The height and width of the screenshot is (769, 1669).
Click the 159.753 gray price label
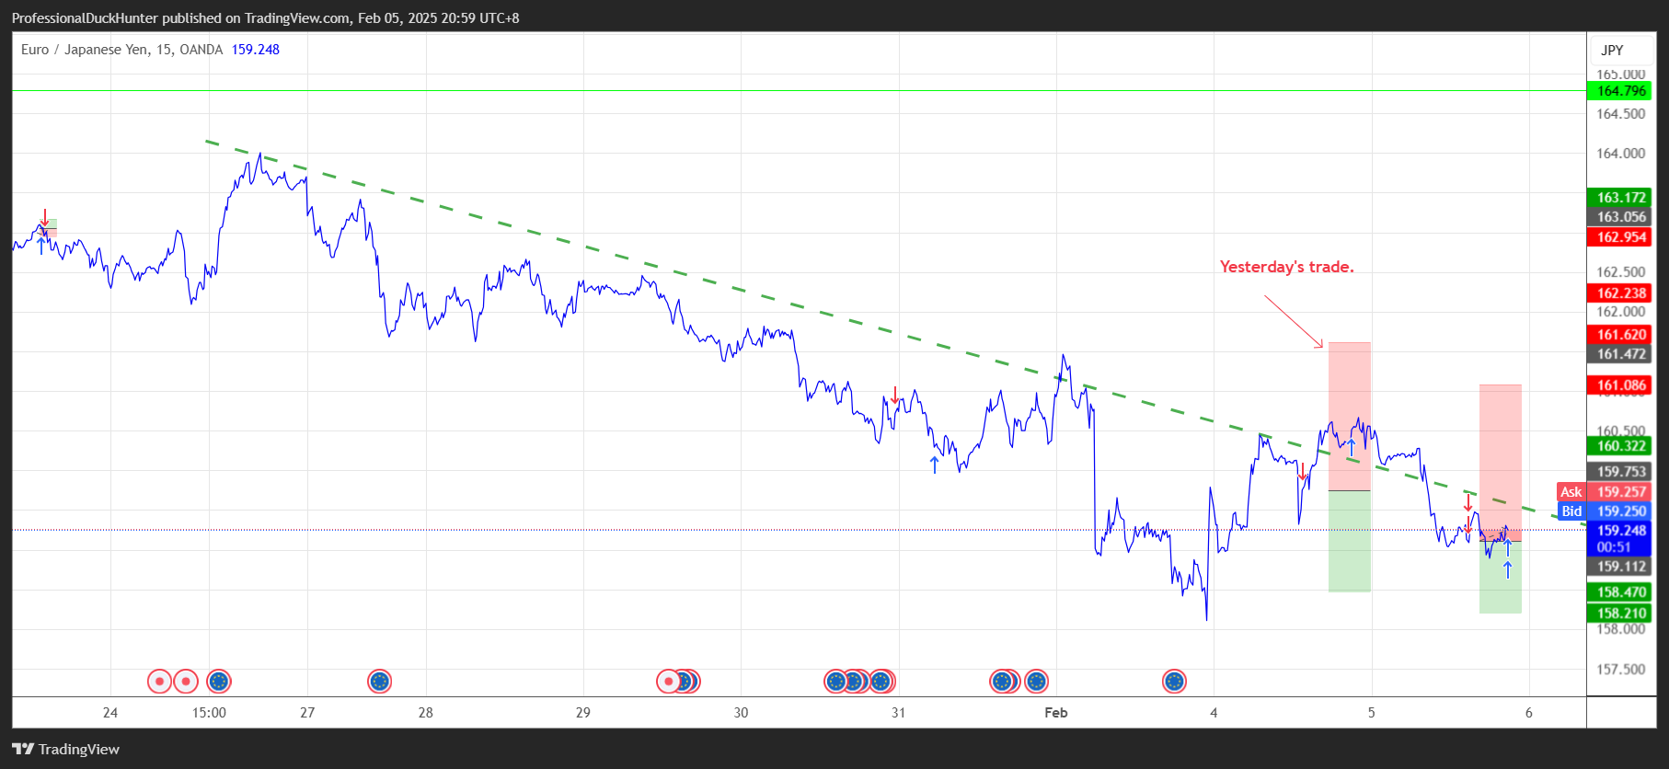[x=1621, y=472]
